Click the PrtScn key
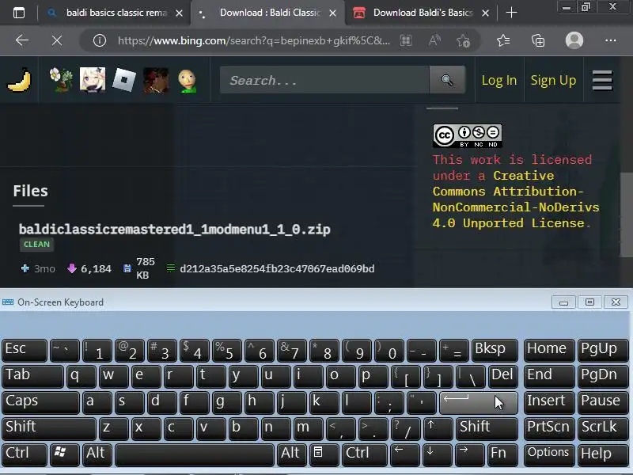The image size is (633, 475). pyautogui.click(x=548, y=428)
